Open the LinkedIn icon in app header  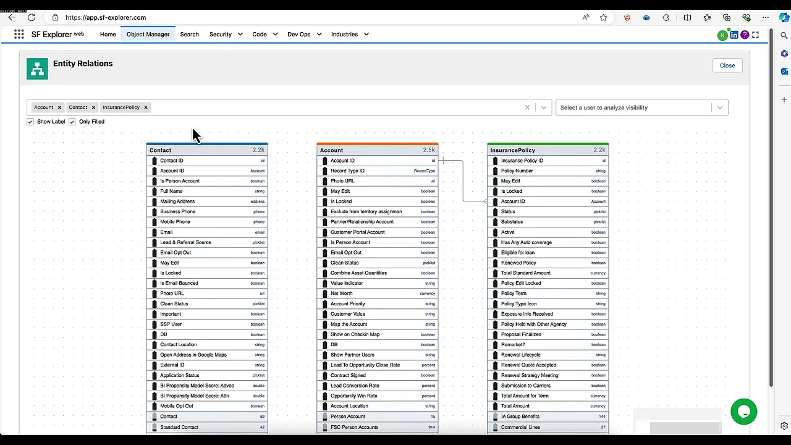point(734,35)
